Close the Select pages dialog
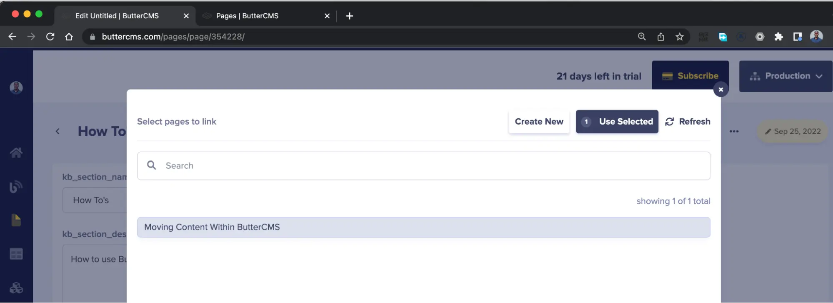 (x=721, y=90)
